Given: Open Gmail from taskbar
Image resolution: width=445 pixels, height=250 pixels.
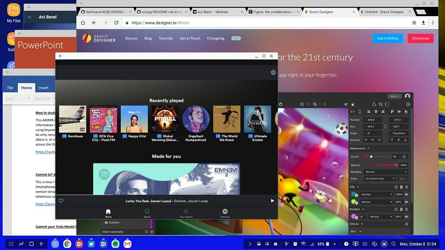Looking at the screenshot, I should [x=128, y=244].
